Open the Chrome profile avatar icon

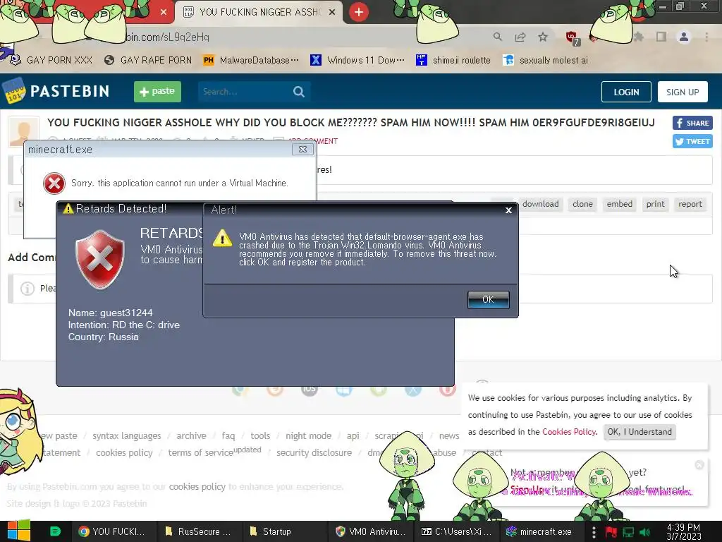684,37
